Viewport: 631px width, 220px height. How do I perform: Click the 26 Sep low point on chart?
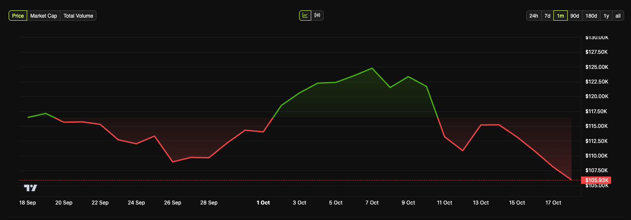[x=172, y=162]
